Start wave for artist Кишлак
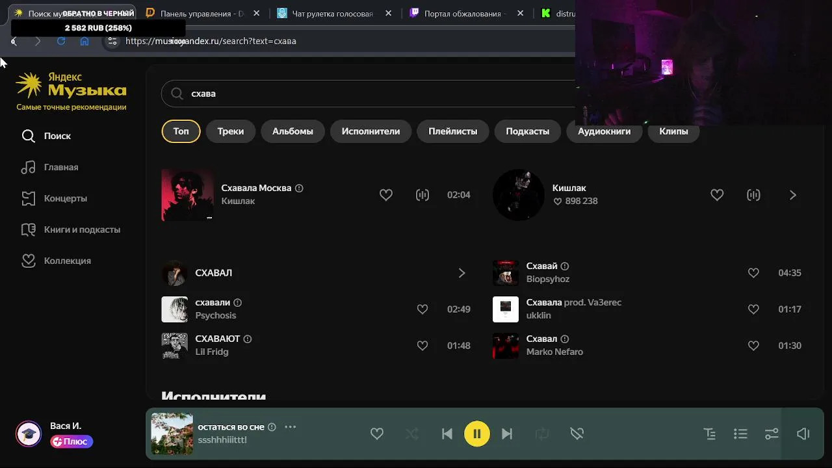This screenshot has width=832, height=468. pyautogui.click(x=753, y=195)
